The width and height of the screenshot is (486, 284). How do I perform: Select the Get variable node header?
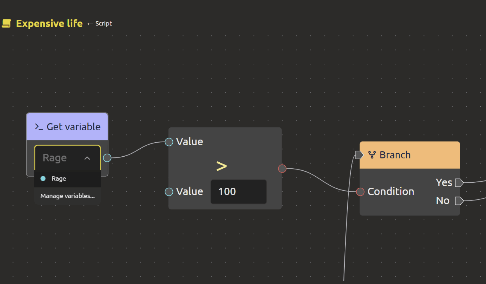(x=67, y=127)
